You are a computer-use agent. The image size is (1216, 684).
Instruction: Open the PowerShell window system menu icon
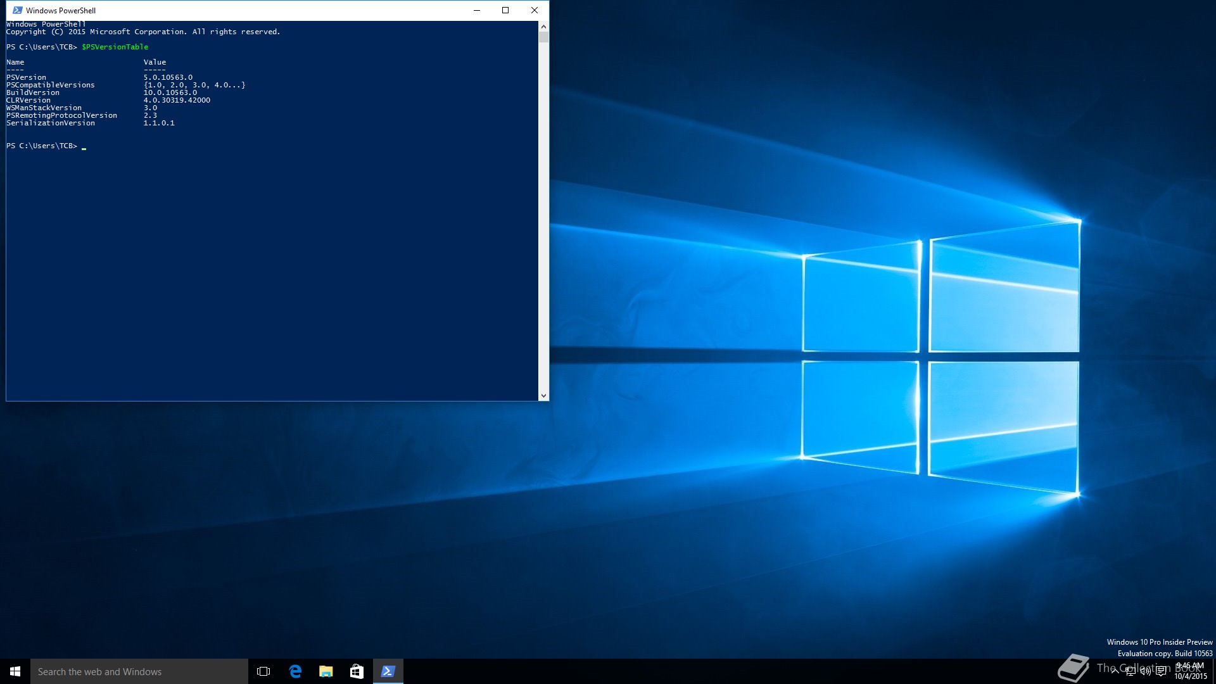click(x=17, y=10)
